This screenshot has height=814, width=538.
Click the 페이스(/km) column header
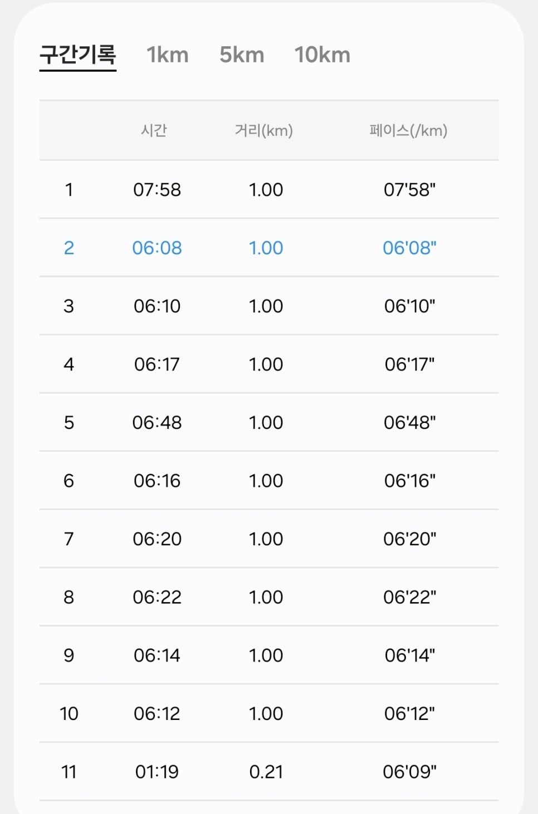(408, 131)
